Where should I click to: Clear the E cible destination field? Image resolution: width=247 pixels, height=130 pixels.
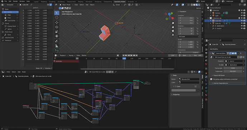pyautogui.click(x=243, y=65)
